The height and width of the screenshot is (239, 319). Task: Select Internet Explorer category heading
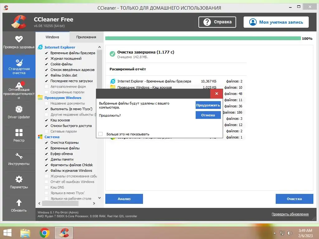point(60,47)
